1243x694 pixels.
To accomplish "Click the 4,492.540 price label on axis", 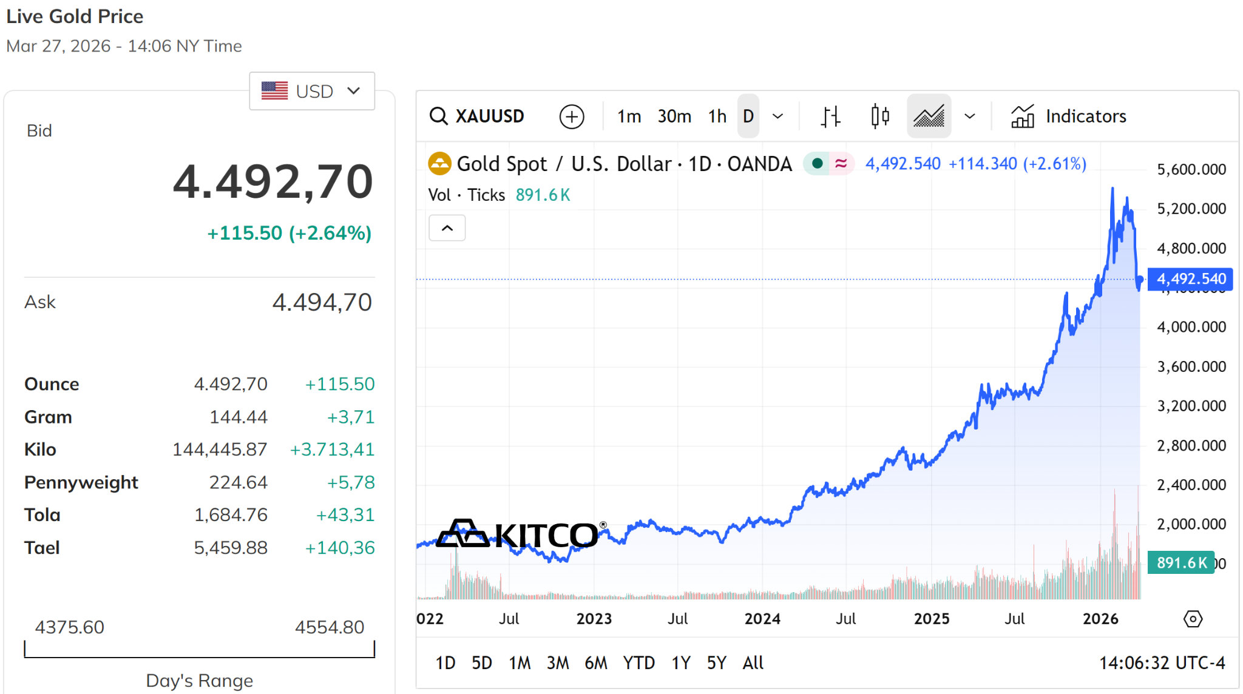I will (x=1190, y=279).
